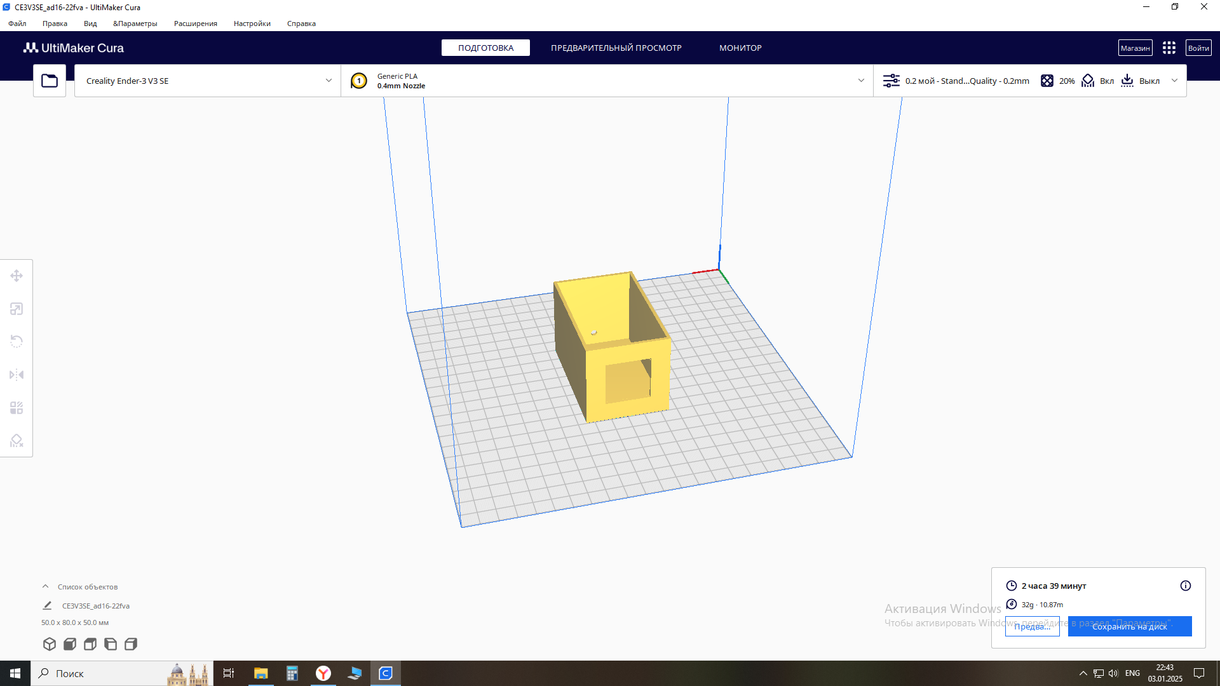Select the Move tool in left toolbar

(17, 276)
